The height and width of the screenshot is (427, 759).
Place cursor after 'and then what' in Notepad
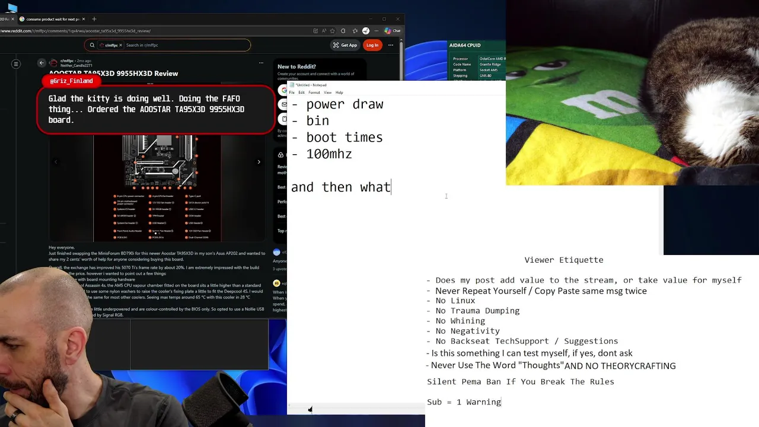tap(391, 187)
